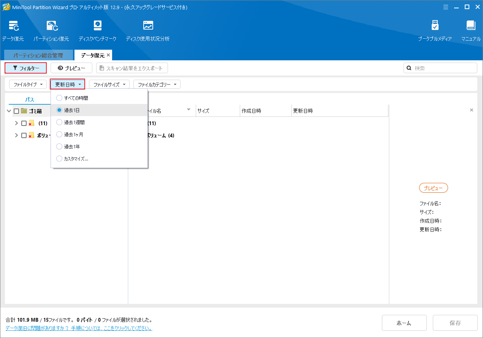Check the ゴミ箱 checkbox
This screenshot has height=338, width=483.
point(16,111)
